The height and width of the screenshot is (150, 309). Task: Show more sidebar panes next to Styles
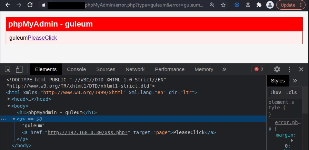pos(295,81)
